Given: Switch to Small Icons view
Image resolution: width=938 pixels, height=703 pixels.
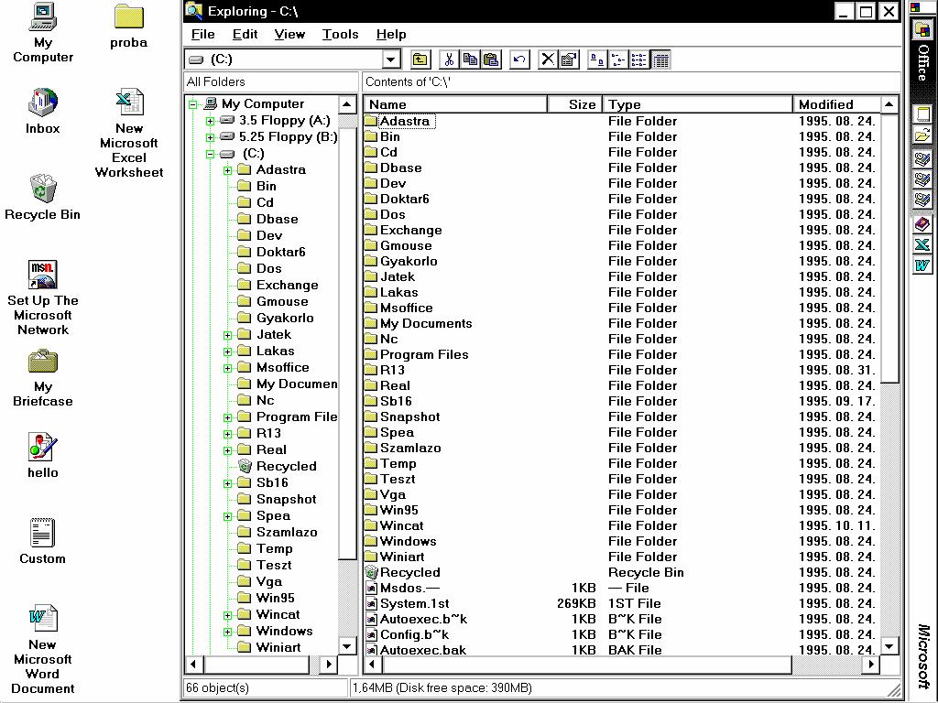Looking at the screenshot, I should 618,59.
